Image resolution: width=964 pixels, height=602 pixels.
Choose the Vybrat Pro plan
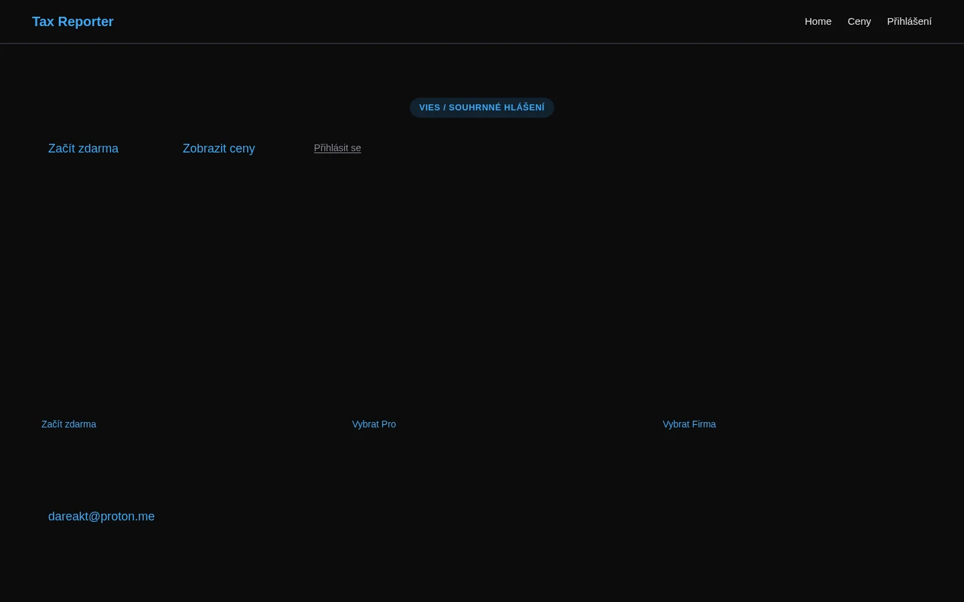point(374,424)
